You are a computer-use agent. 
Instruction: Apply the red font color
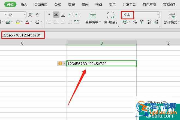pos(27,22)
